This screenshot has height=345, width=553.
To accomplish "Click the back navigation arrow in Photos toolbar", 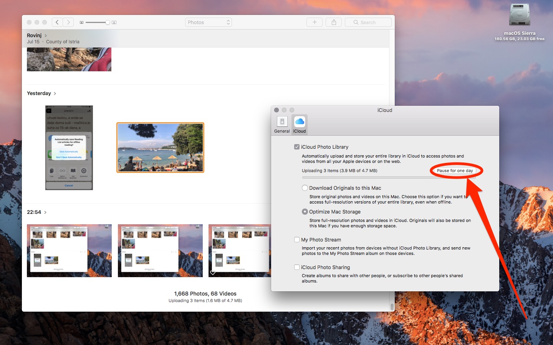I will click(57, 22).
